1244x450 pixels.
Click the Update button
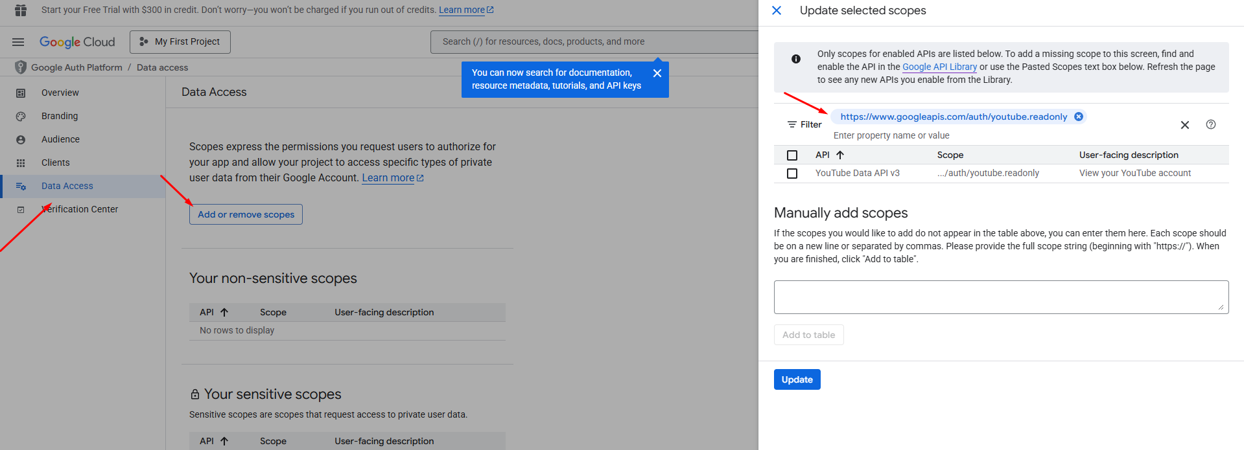tap(797, 379)
